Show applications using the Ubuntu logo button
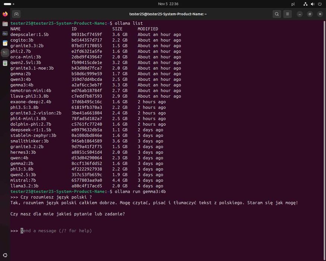The width and height of the screenshot is (326, 261). 5,255
